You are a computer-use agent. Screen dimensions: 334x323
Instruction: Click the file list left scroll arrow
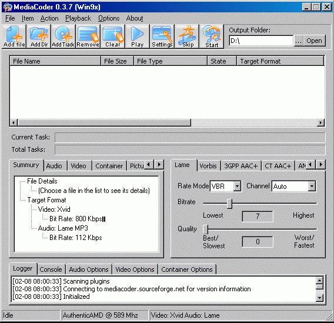pos(14,123)
